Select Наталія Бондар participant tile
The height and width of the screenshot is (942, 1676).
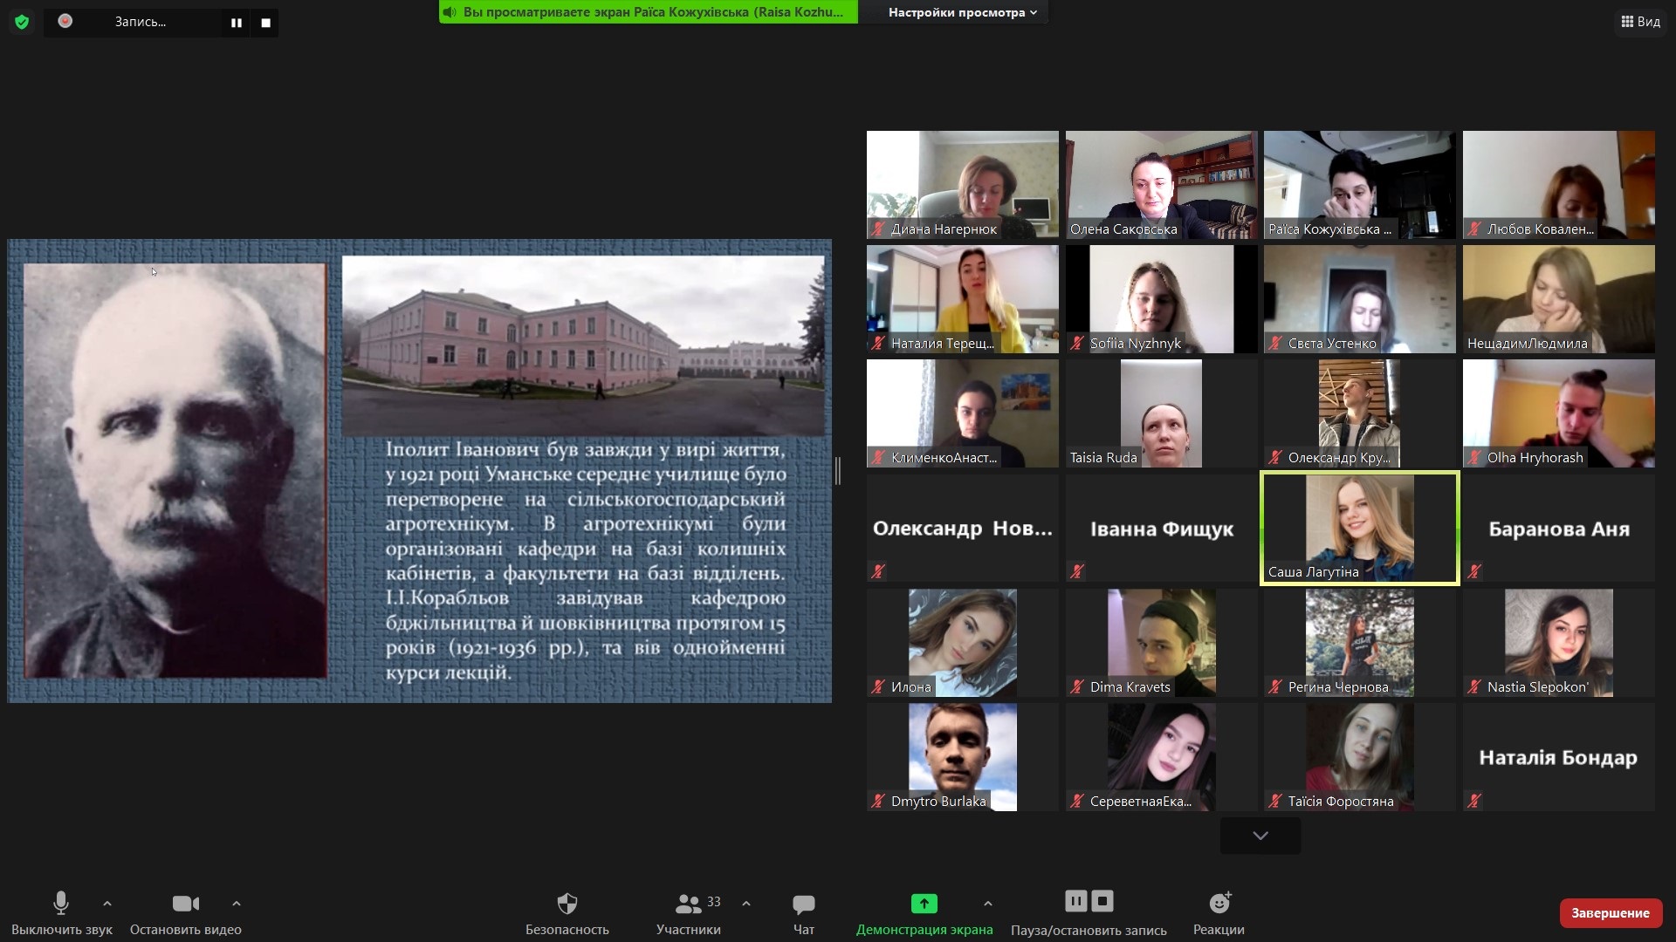[x=1559, y=757]
